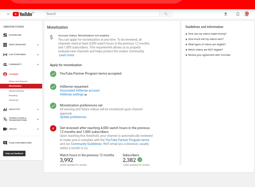Select Channel in the sidebar

(14, 74)
